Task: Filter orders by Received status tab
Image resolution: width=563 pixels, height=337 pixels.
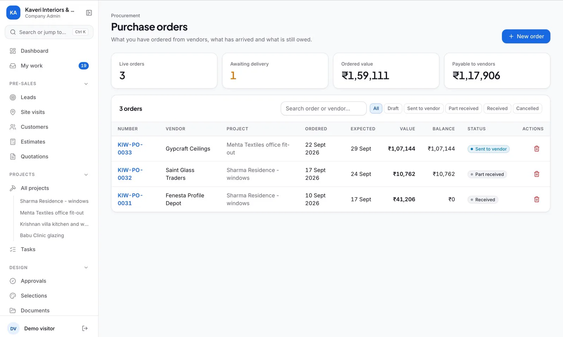Action: 497,108
